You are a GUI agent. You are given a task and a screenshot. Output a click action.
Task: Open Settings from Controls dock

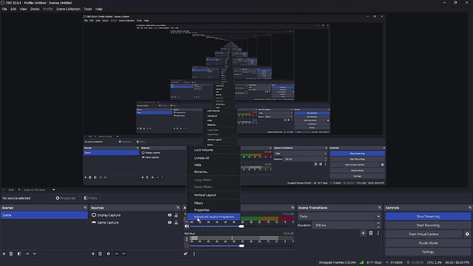pyautogui.click(x=428, y=252)
